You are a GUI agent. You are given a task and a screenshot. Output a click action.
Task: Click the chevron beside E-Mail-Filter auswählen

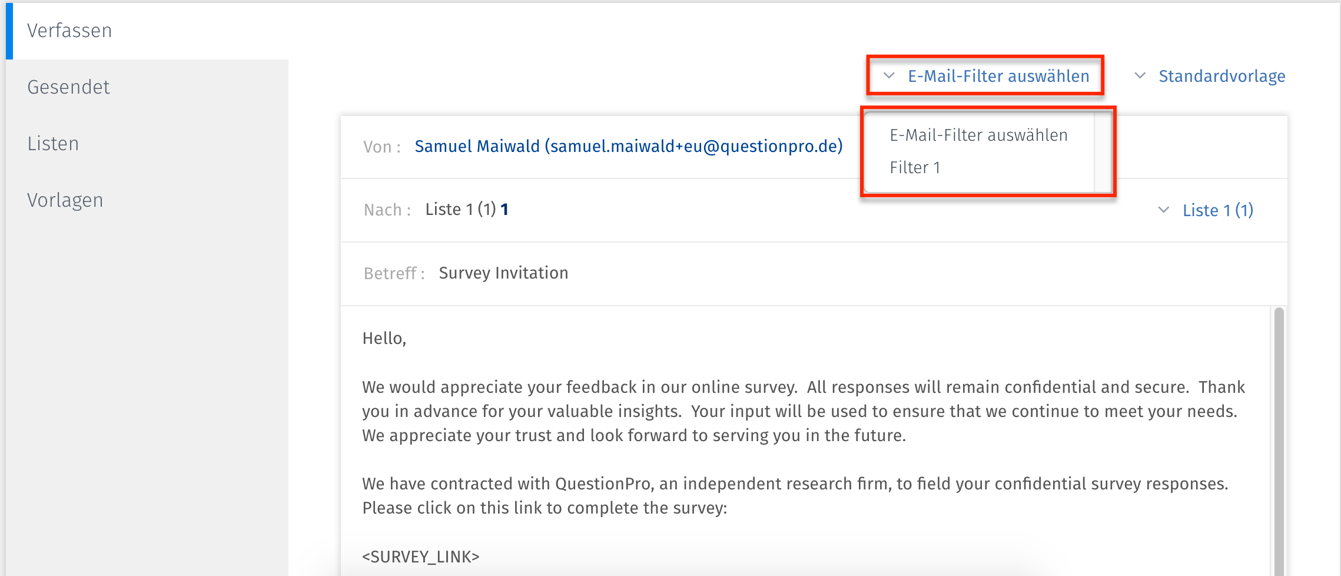tap(889, 75)
